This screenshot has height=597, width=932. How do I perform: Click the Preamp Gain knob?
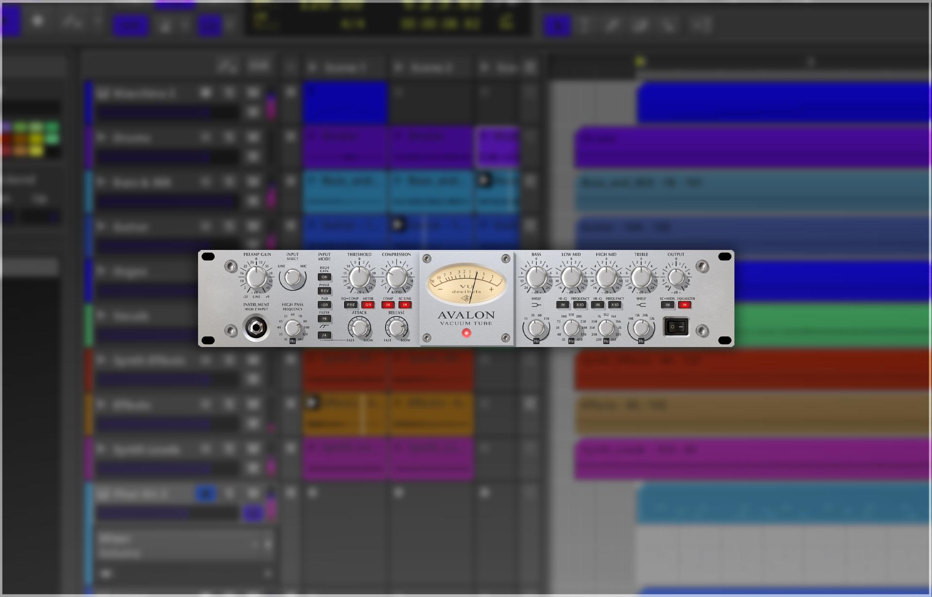256,278
